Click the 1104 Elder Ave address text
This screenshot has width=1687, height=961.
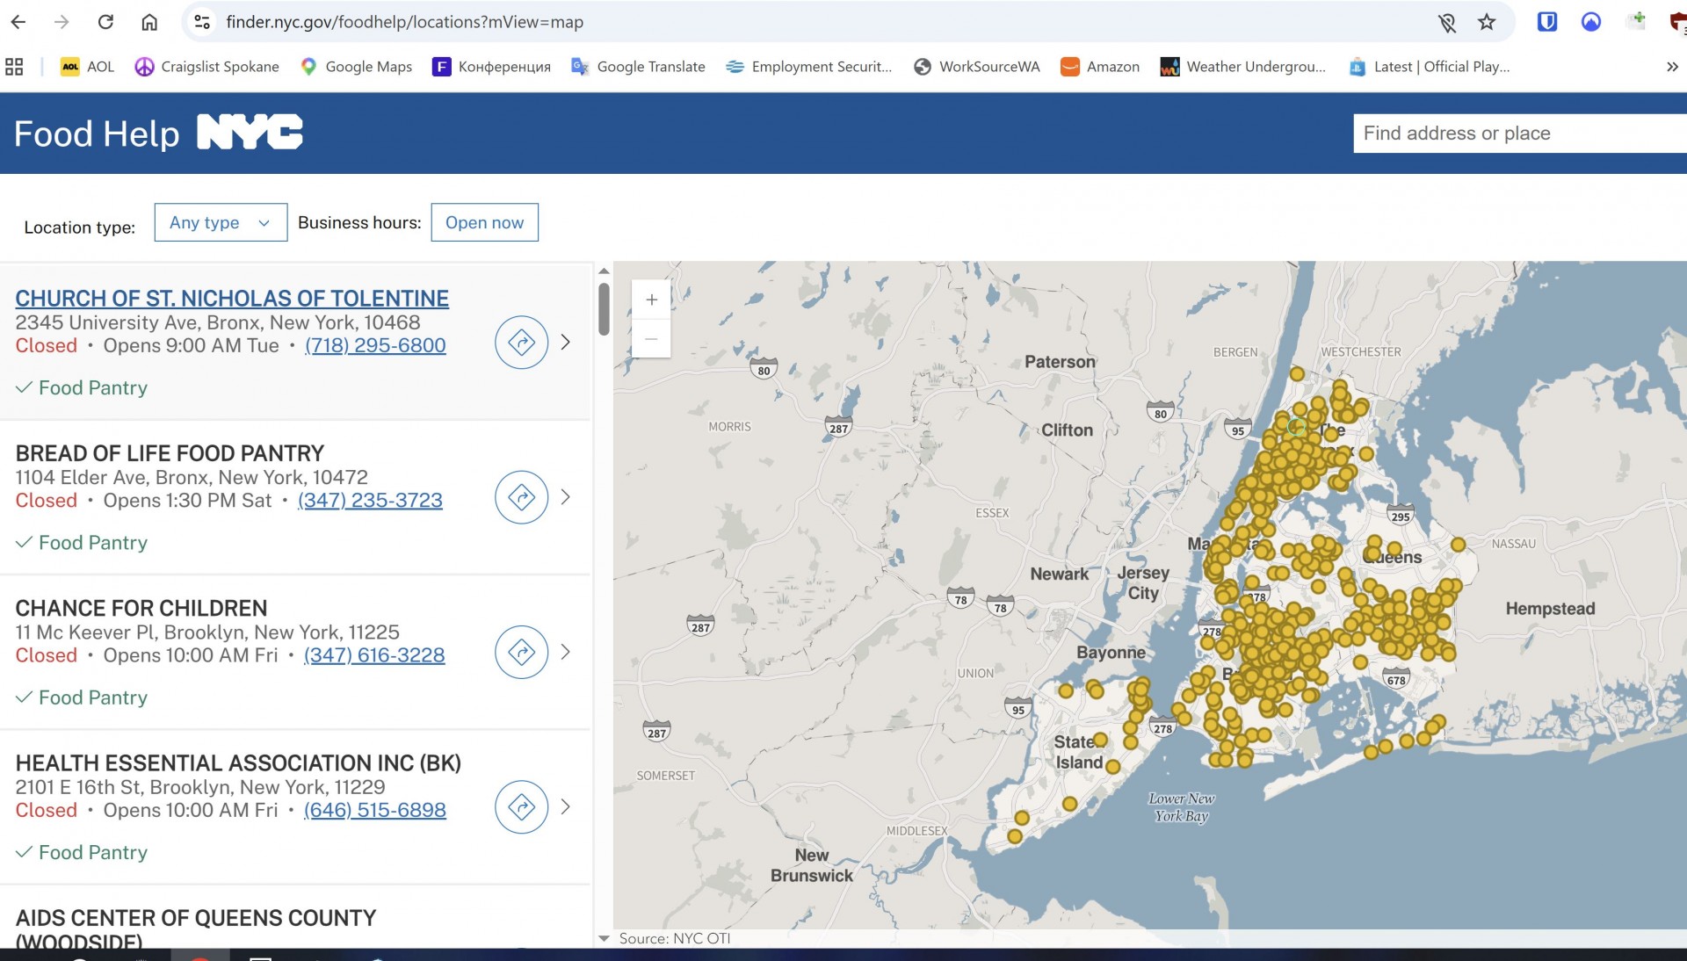(x=192, y=477)
